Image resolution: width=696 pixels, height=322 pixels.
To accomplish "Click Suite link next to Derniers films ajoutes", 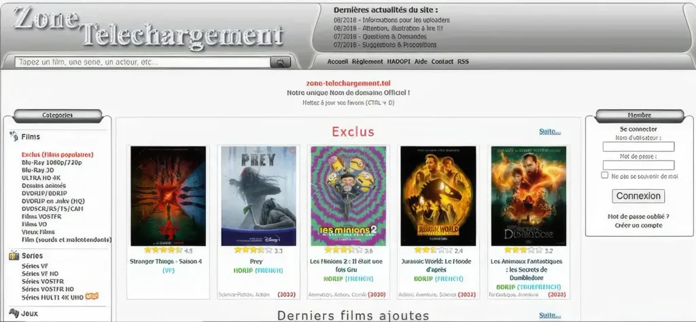I will coord(550,315).
